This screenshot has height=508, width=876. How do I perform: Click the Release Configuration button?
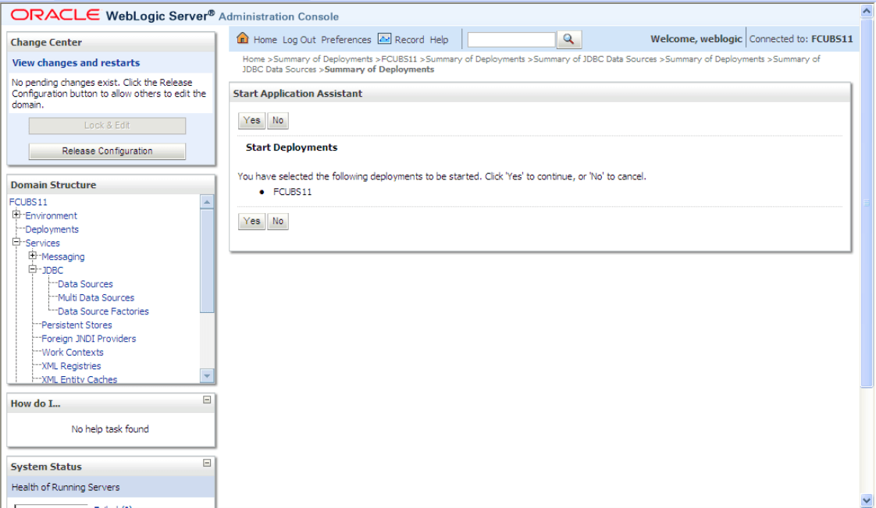pyautogui.click(x=107, y=151)
